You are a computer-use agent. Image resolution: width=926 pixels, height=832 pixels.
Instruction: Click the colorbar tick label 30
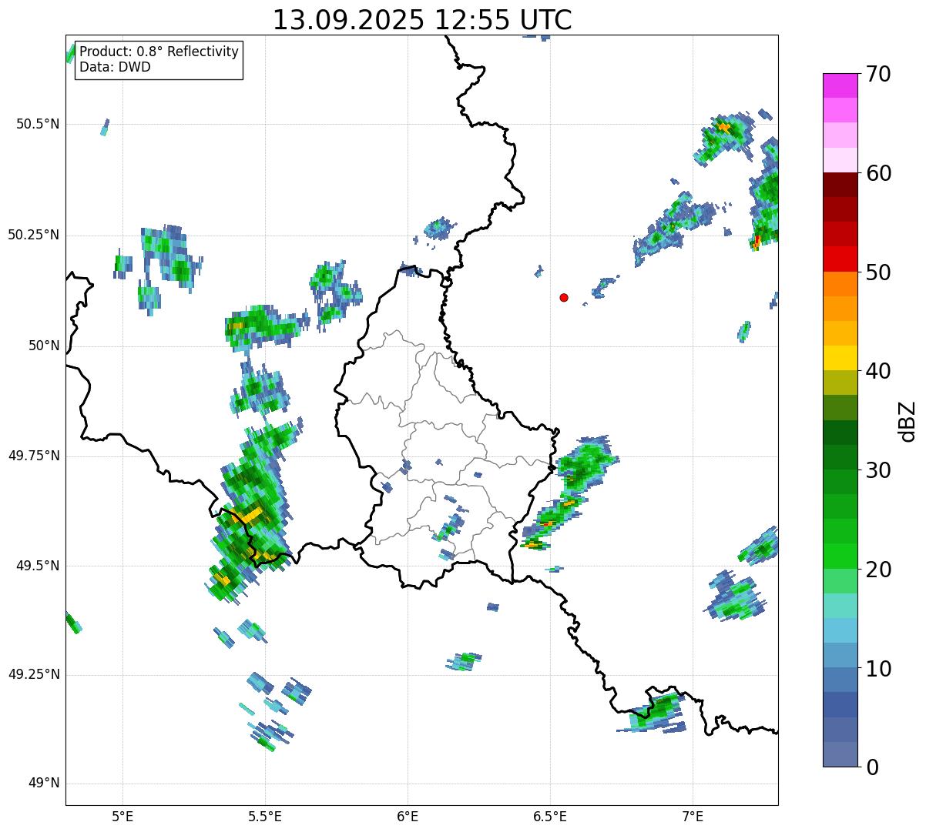point(879,470)
